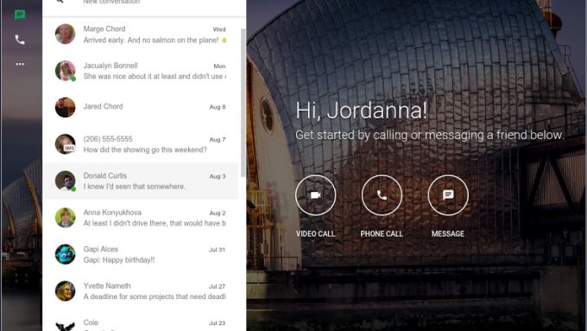
Task: Click Jacualyn Bonnell's avatar photo
Action: click(x=65, y=71)
